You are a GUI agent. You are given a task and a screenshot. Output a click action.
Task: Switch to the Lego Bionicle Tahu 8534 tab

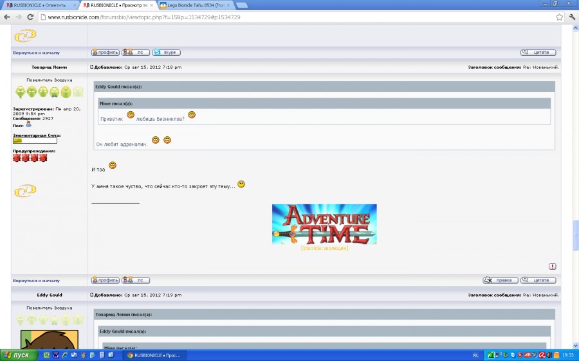point(195,5)
